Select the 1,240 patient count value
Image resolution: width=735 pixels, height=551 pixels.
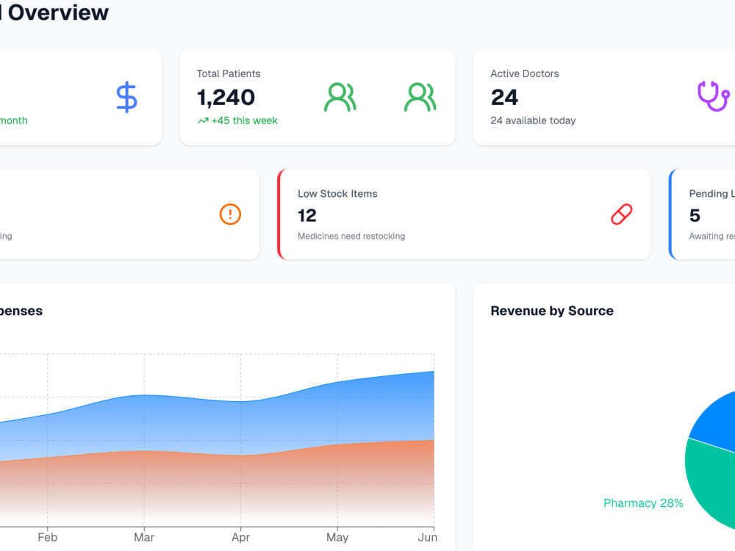point(226,98)
